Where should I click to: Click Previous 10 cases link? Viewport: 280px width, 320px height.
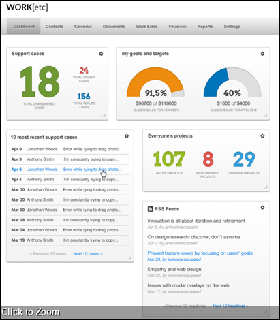tap(48, 254)
